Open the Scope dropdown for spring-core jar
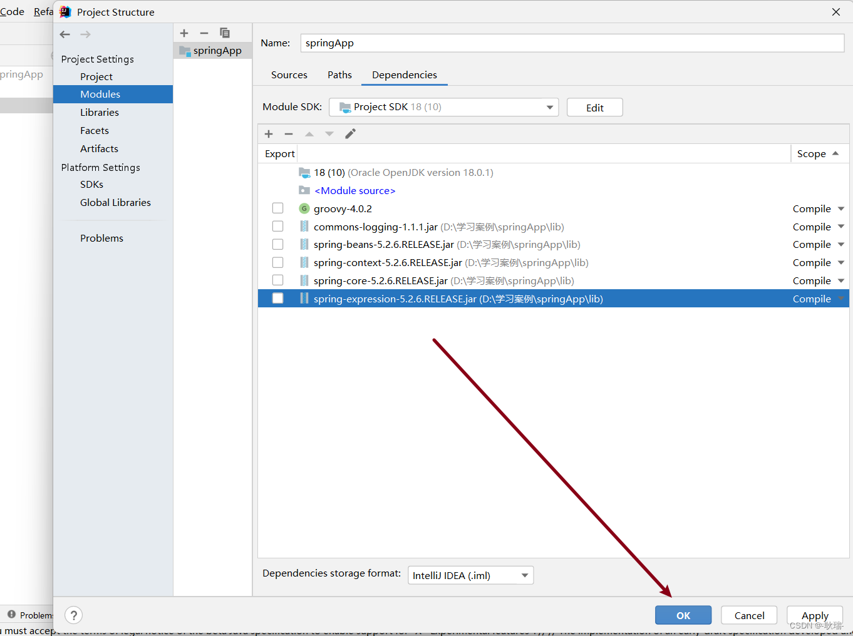The height and width of the screenshot is (636, 853). (841, 280)
